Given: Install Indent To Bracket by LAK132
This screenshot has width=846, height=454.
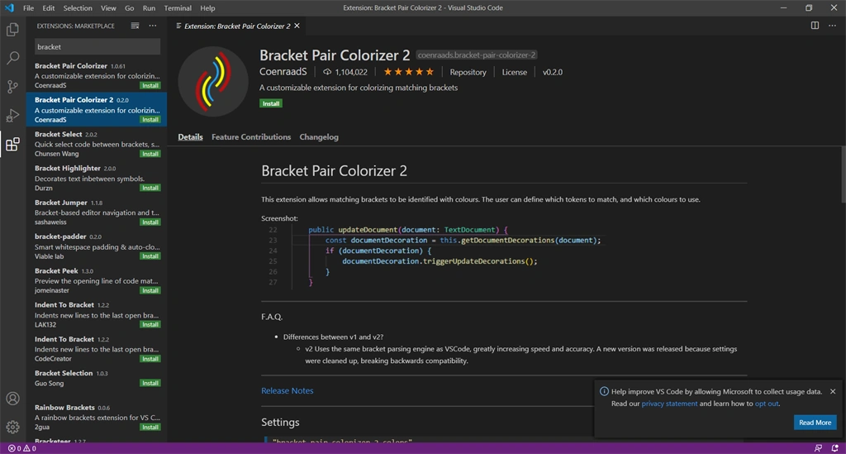Looking at the screenshot, I should 150,324.
